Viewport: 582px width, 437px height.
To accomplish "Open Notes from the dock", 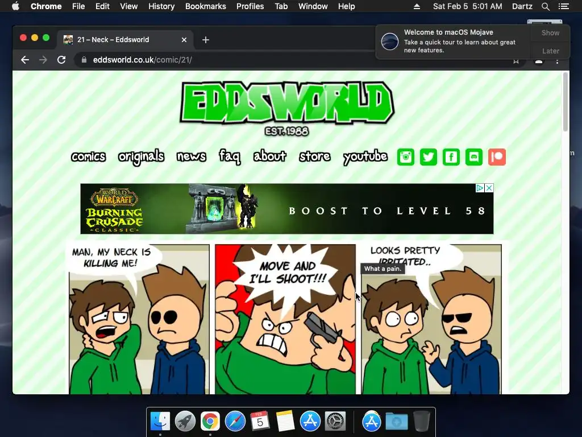I will [x=285, y=422].
